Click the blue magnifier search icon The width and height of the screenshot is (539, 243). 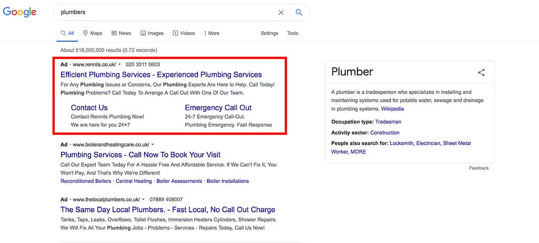coord(299,13)
